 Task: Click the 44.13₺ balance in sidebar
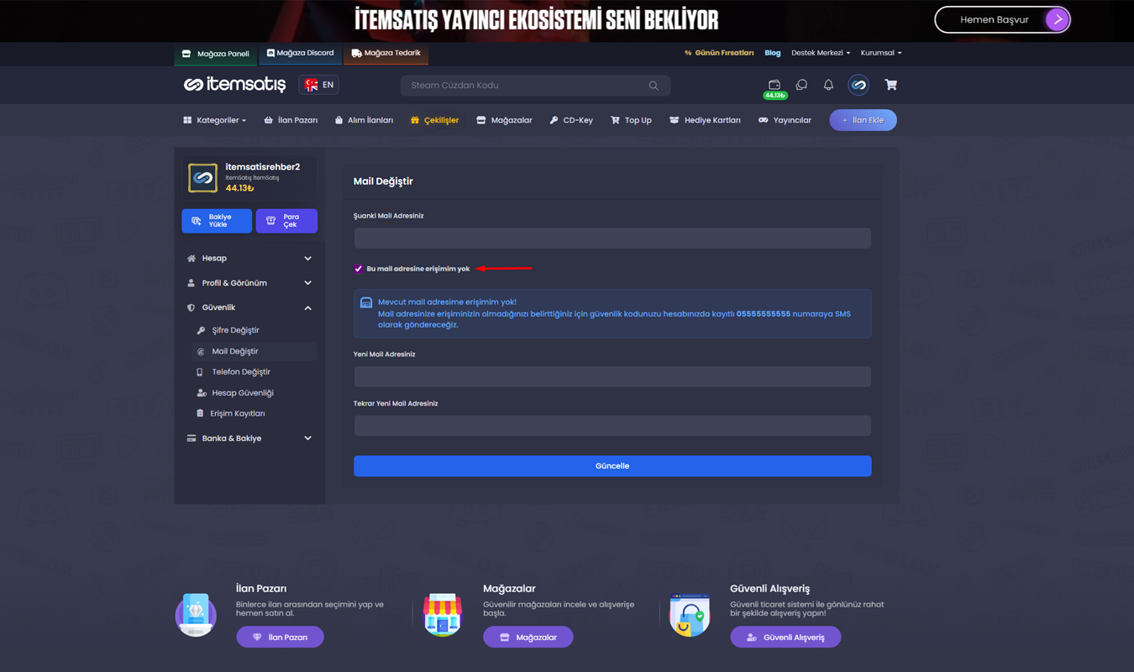(x=239, y=188)
